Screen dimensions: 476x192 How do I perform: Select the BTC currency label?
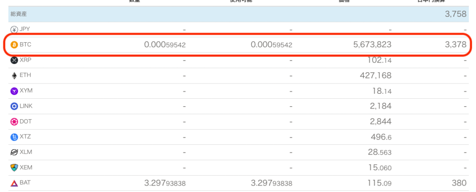[x=26, y=45]
